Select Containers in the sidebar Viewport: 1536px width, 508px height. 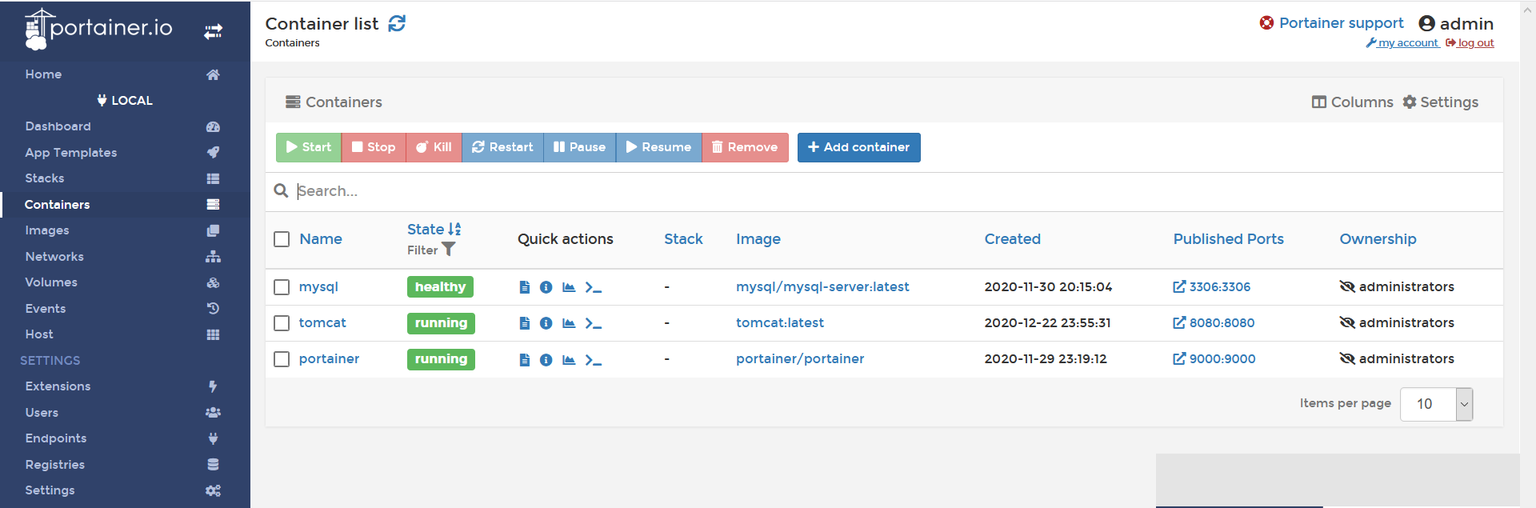tap(125, 204)
